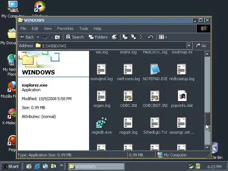Toggle the Folders pane button
This screenshot has height=171, width=228.
point(98,37)
